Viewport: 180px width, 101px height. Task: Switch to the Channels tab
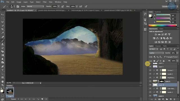(158, 46)
